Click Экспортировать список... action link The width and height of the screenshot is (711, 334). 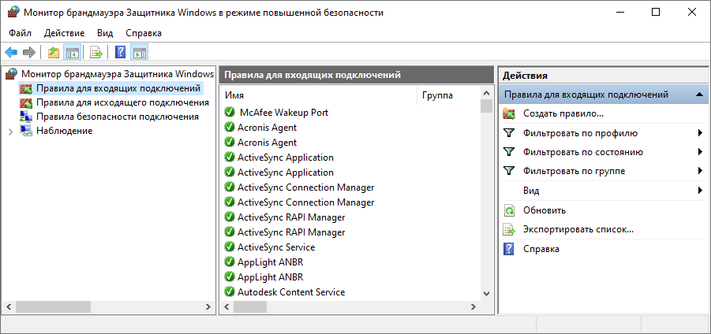tap(578, 229)
